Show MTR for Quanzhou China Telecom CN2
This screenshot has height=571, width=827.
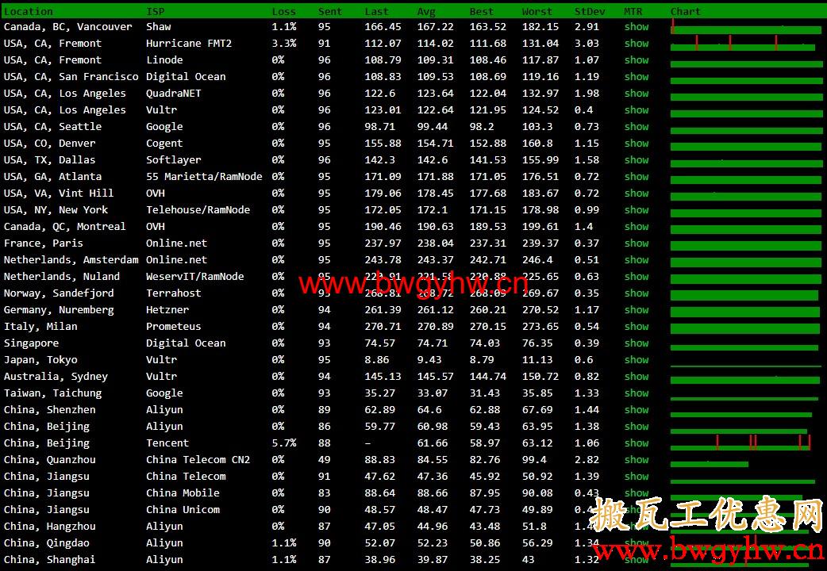637,459
